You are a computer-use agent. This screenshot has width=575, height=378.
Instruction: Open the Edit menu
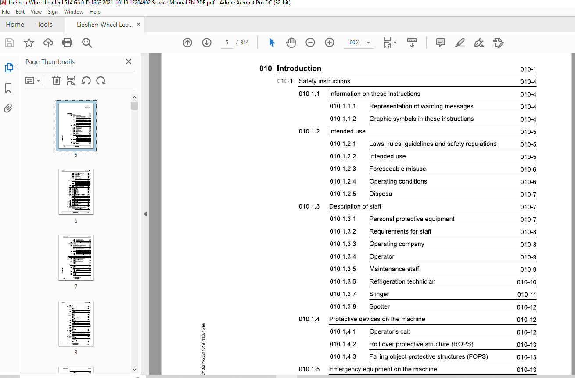coord(20,12)
